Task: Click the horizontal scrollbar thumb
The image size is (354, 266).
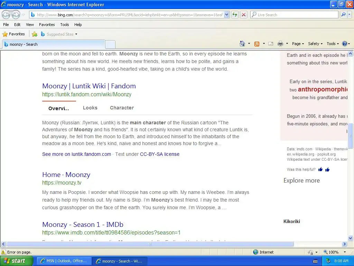Action: click(150, 244)
